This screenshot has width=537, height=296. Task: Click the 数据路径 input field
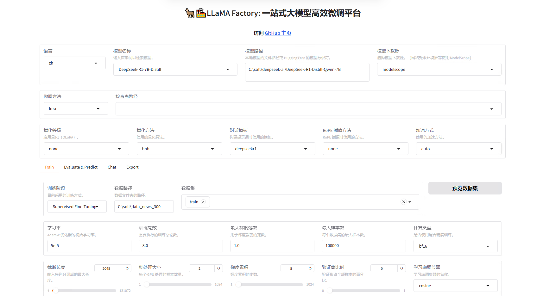[x=144, y=207]
